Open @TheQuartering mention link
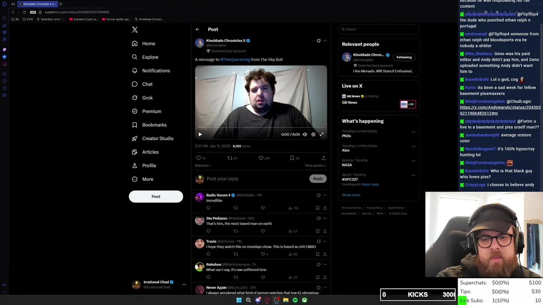The image size is (543, 305). coord(235,60)
